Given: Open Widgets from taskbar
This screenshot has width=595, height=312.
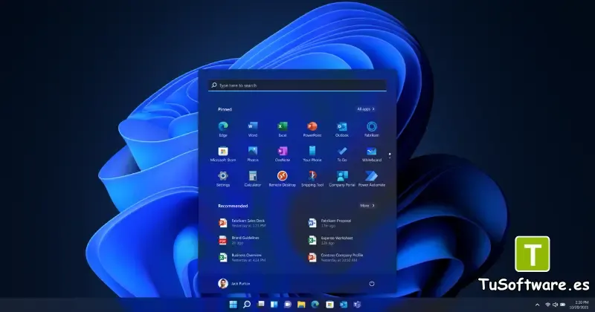Looking at the screenshot, I should (x=274, y=305).
